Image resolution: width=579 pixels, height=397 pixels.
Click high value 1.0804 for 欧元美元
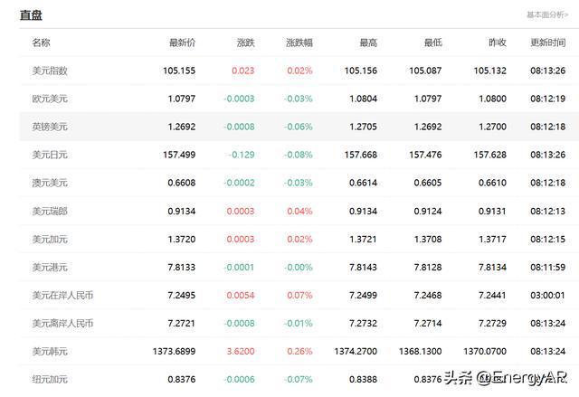click(364, 99)
